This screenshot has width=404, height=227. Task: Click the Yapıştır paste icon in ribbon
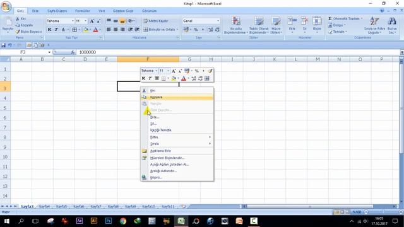[8, 22]
